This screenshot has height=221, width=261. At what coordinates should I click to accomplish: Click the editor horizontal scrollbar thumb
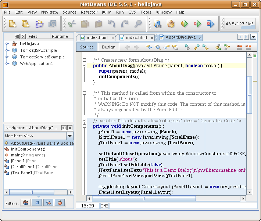coord(144,198)
